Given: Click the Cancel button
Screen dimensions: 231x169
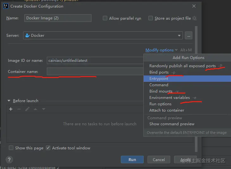Looking at the screenshot, I should tap(159, 159).
